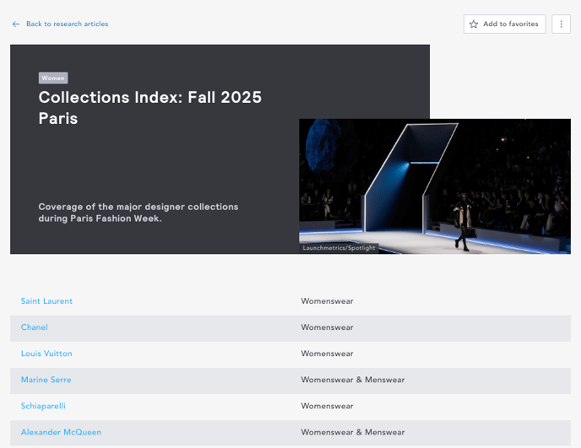Screen dimensions: 581x448
Task: Click Womenswear & Menswear in Marine Serre row
Action: [x=353, y=380]
